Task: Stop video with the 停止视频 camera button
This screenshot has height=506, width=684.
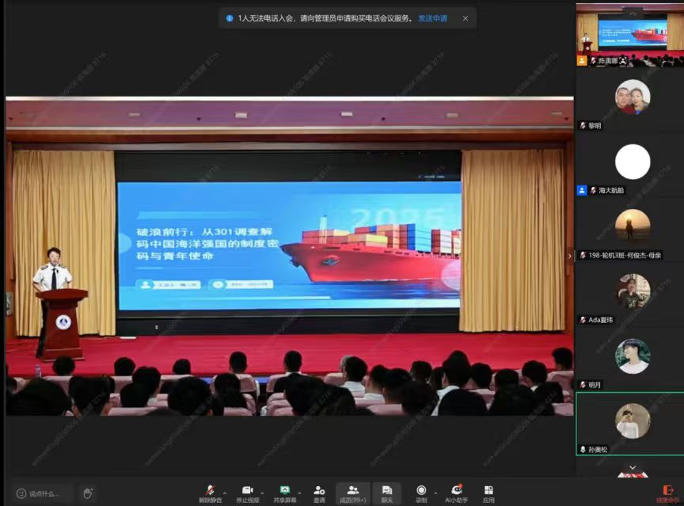Action: tap(247, 491)
